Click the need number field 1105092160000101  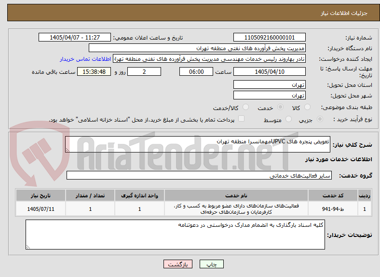pos(269,37)
